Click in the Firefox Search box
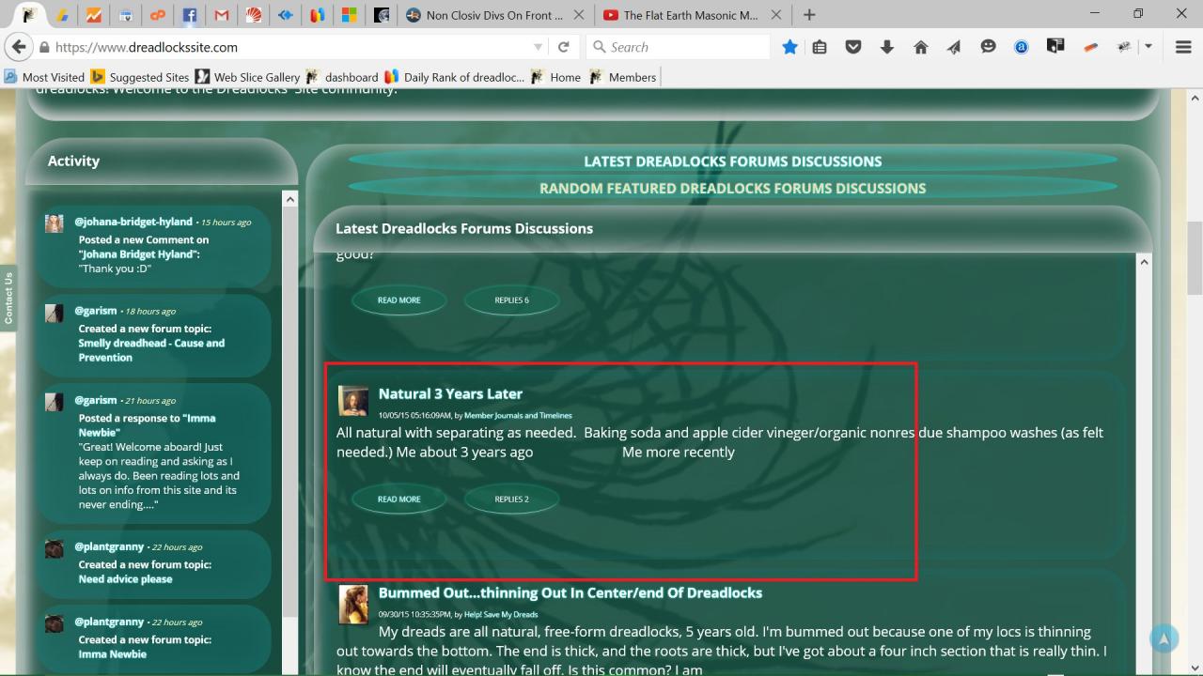1203x676 pixels. tap(678, 47)
